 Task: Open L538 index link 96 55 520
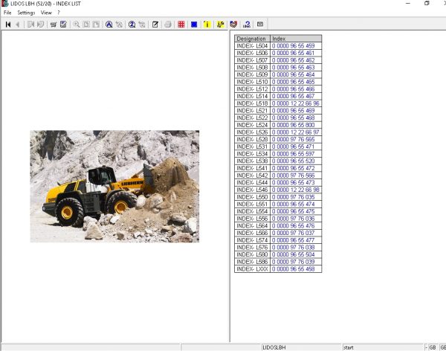point(293,161)
